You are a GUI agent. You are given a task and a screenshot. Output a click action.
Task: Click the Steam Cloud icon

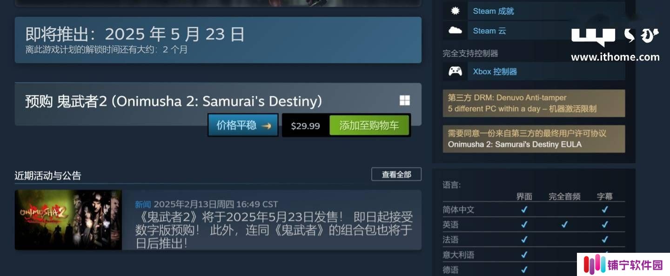[455, 31]
